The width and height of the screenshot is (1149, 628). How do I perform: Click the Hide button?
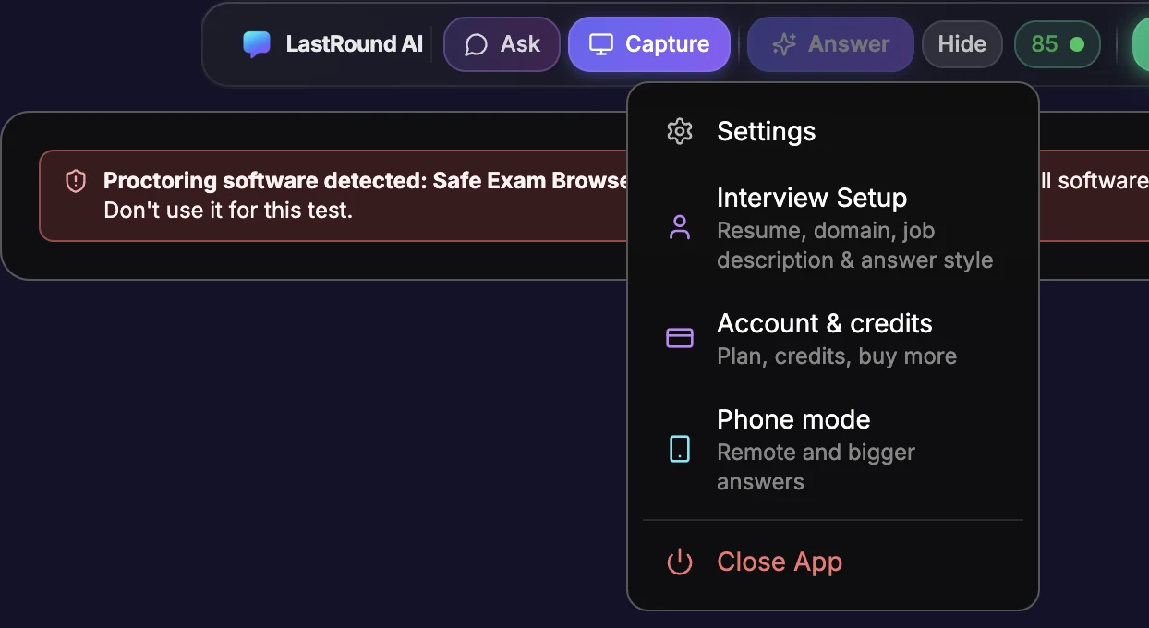(962, 44)
